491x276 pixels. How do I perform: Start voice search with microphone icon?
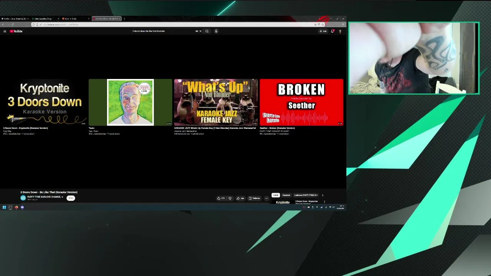click(x=216, y=31)
